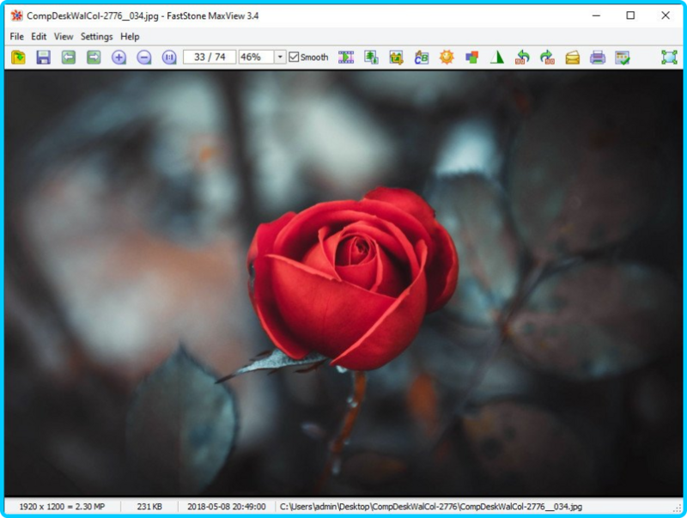The image size is (687, 518).
Task: Click the 2018-05-08 20:49:00 date in status bar
Action: (x=227, y=507)
